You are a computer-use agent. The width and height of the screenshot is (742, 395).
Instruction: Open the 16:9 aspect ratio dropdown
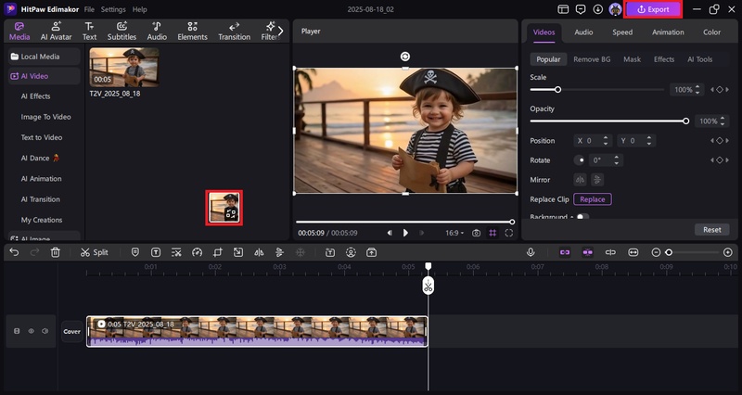[x=454, y=233]
